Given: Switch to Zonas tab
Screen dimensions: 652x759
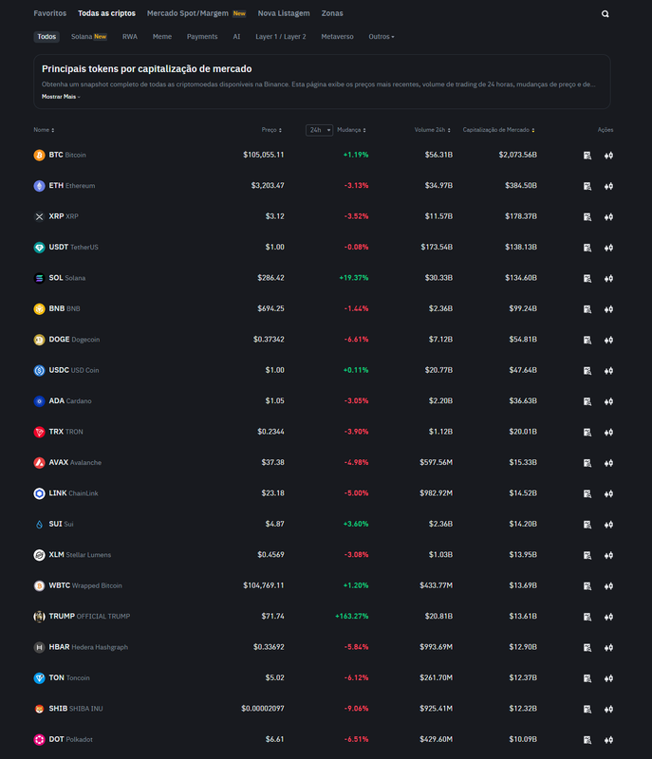Looking at the screenshot, I should [x=332, y=13].
